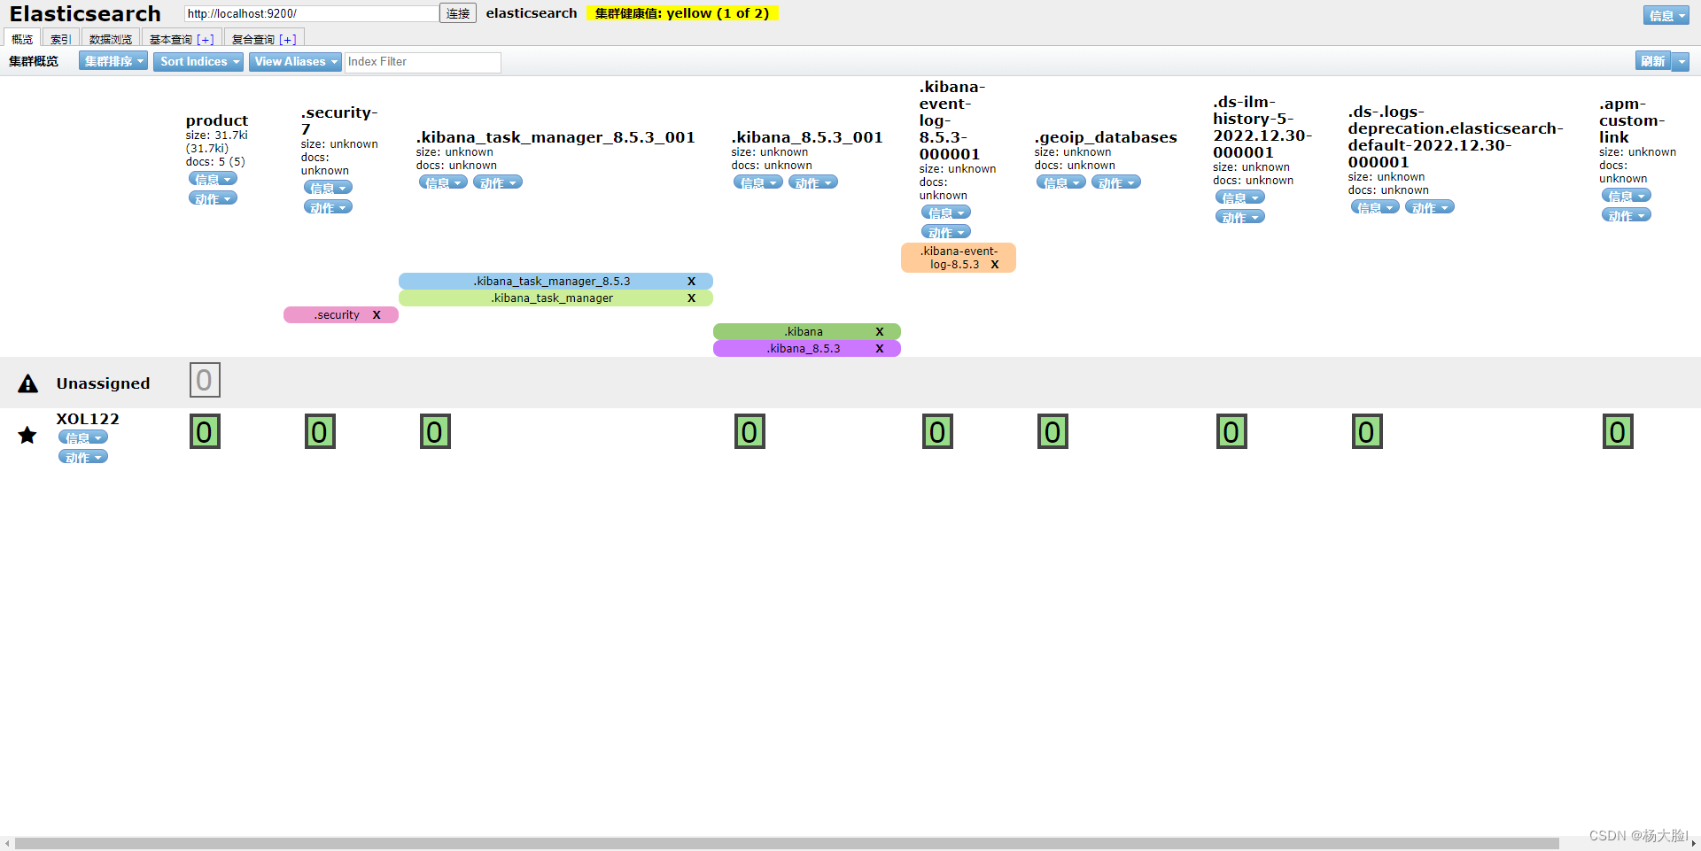Click the 连接 connect button
Screen dimensions: 1701x851
[458, 13]
